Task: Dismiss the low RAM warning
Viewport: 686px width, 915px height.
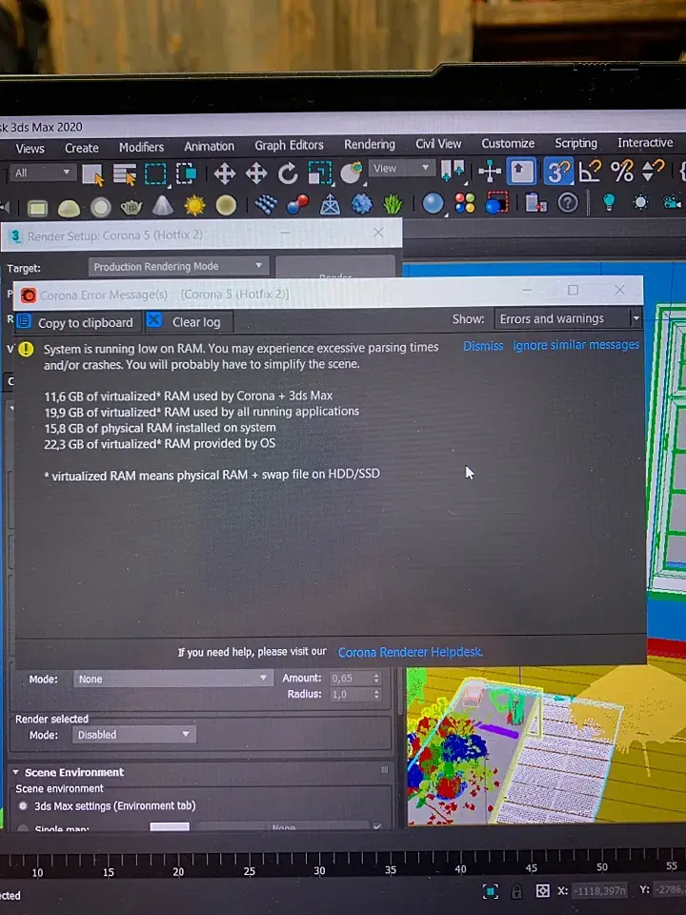Action: click(x=483, y=346)
